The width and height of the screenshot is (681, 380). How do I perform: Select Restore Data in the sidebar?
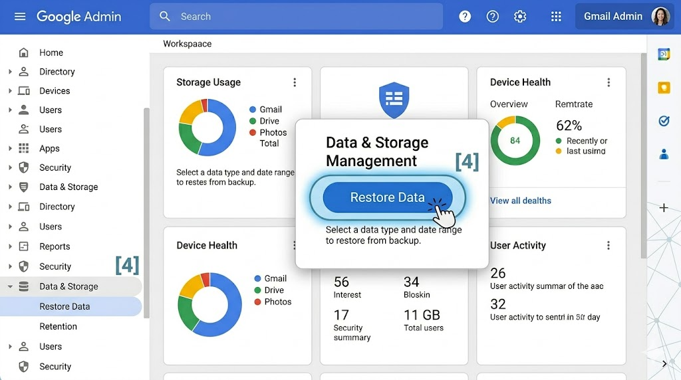[x=70, y=306]
